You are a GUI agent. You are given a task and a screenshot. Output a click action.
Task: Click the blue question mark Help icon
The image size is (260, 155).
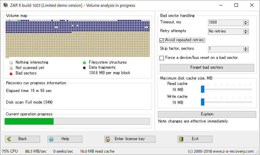pyautogui.click(x=51, y=139)
